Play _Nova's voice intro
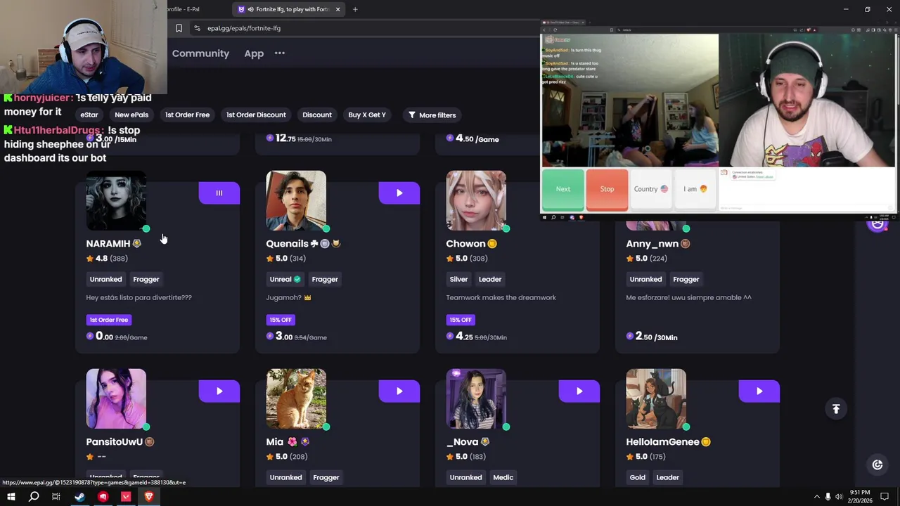 [x=579, y=391]
